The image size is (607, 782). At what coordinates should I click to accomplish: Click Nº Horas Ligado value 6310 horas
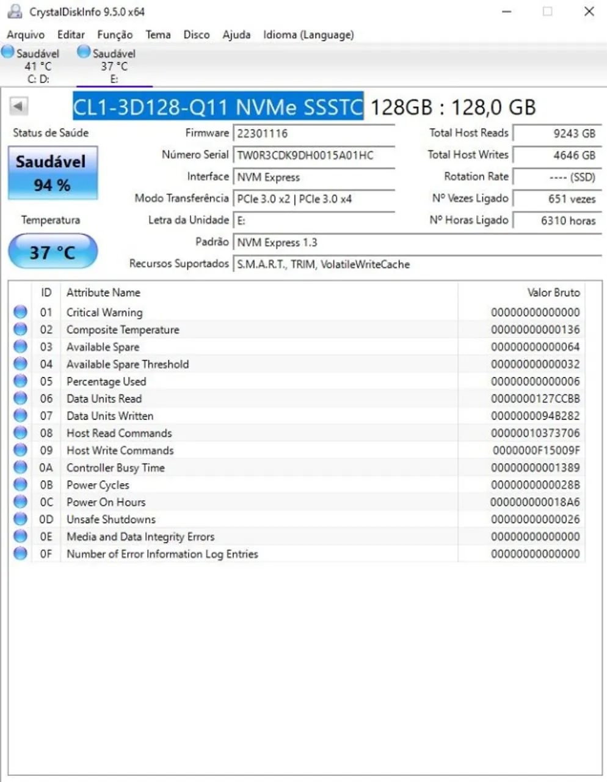557,221
